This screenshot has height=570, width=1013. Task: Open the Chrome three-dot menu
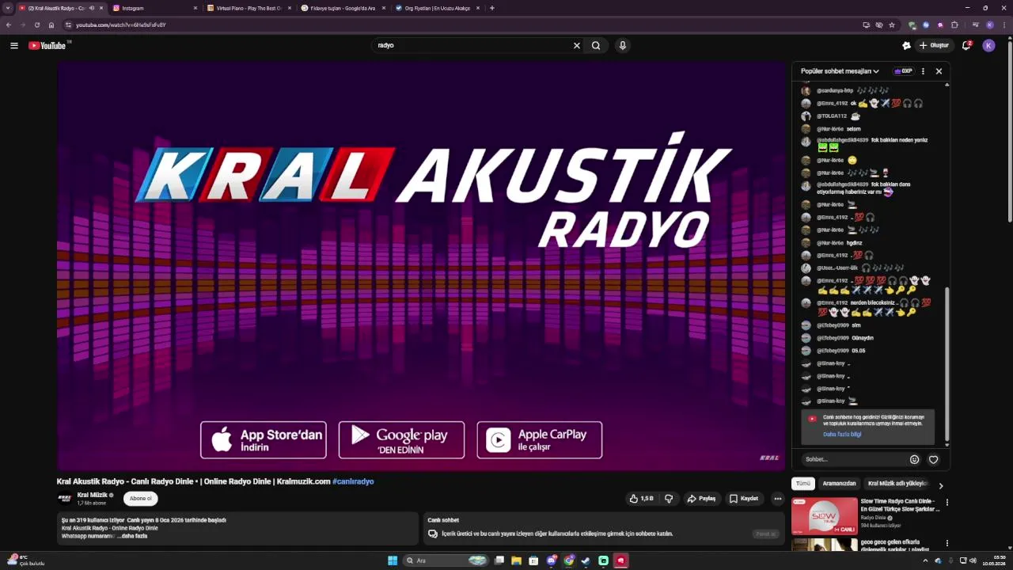coord(1004,25)
